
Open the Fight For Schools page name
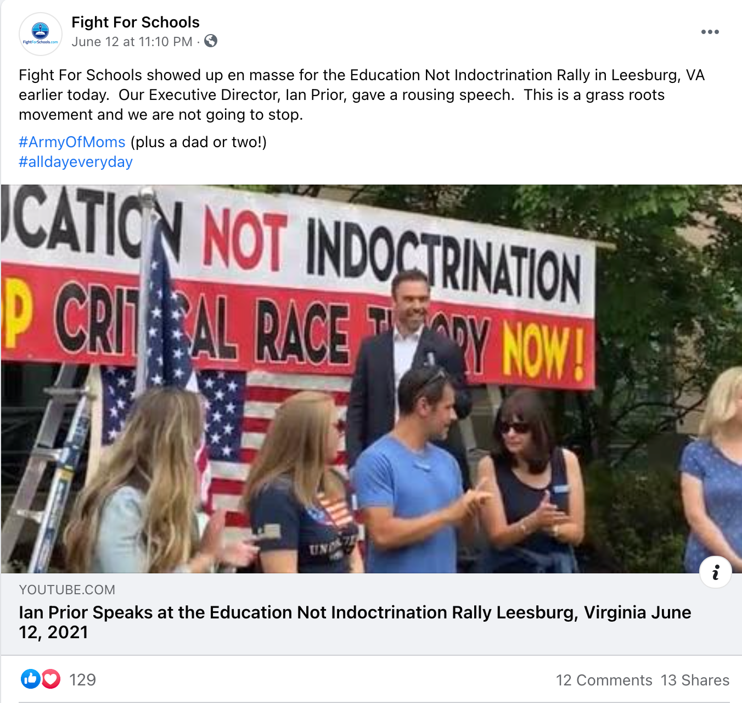pos(136,22)
